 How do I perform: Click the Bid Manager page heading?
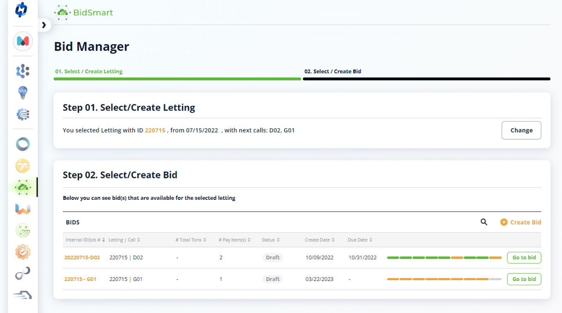pos(91,46)
